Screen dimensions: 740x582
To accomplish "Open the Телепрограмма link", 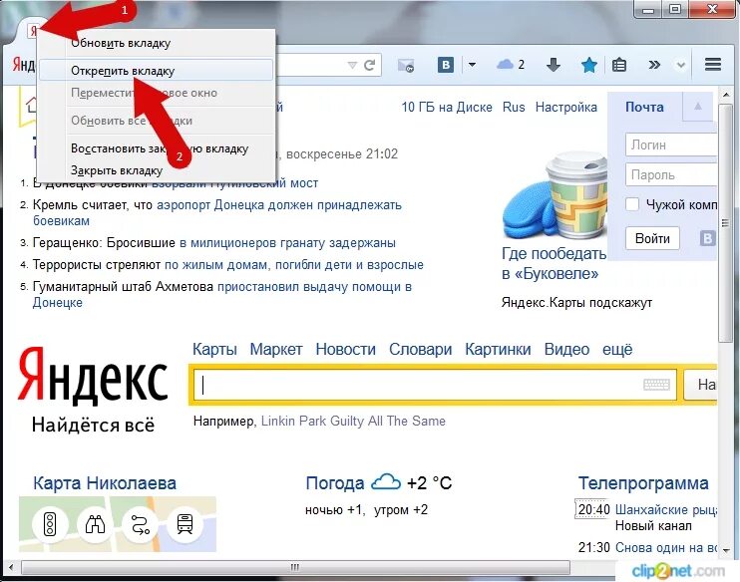I will (643, 483).
